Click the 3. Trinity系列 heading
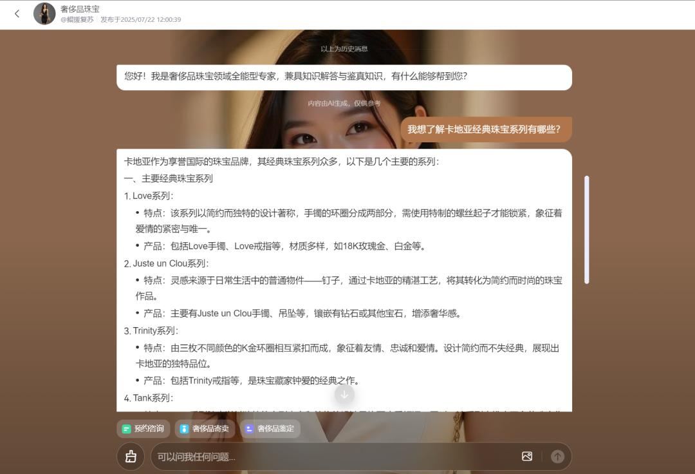 (151, 331)
